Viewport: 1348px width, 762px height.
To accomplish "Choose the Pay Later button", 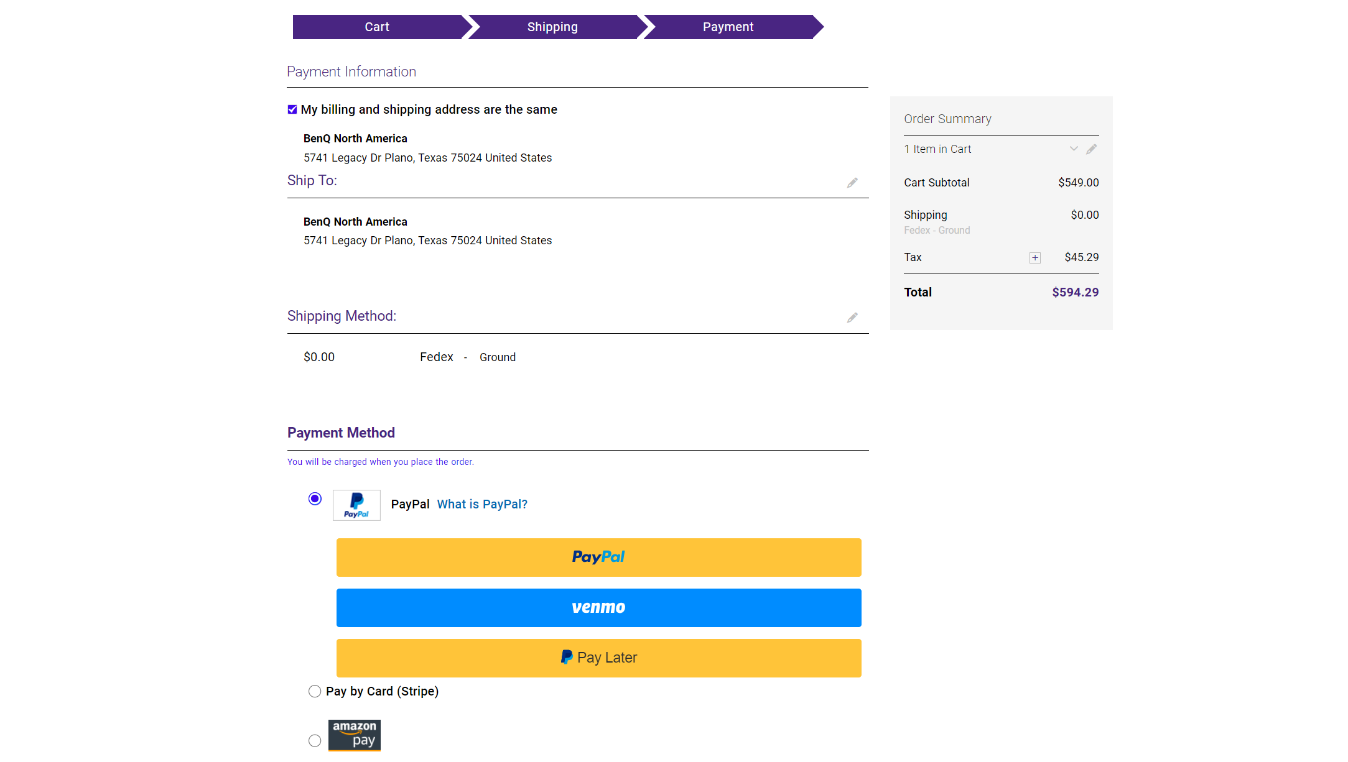I will click(x=599, y=658).
